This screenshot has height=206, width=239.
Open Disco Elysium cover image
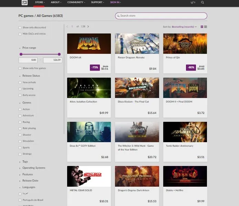(137, 88)
